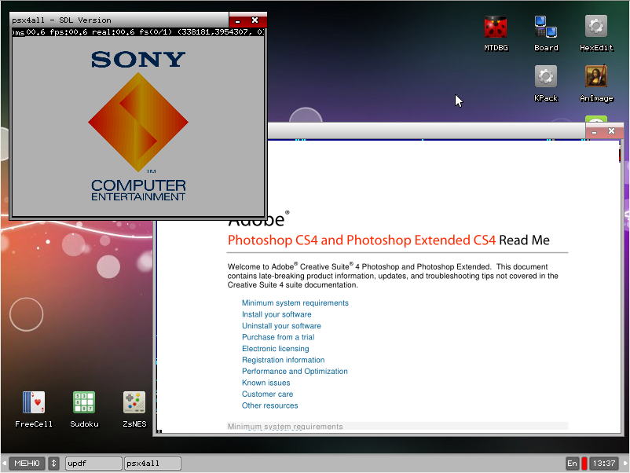630x473 pixels.
Task: Open the Customer care link
Action: [267, 394]
